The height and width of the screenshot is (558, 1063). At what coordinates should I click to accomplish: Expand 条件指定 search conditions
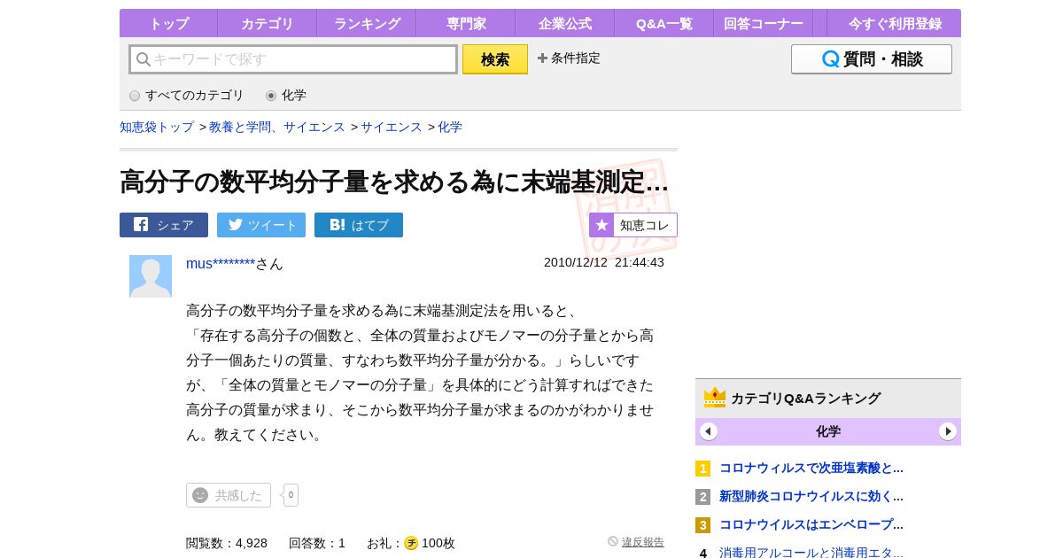click(x=569, y=58)
